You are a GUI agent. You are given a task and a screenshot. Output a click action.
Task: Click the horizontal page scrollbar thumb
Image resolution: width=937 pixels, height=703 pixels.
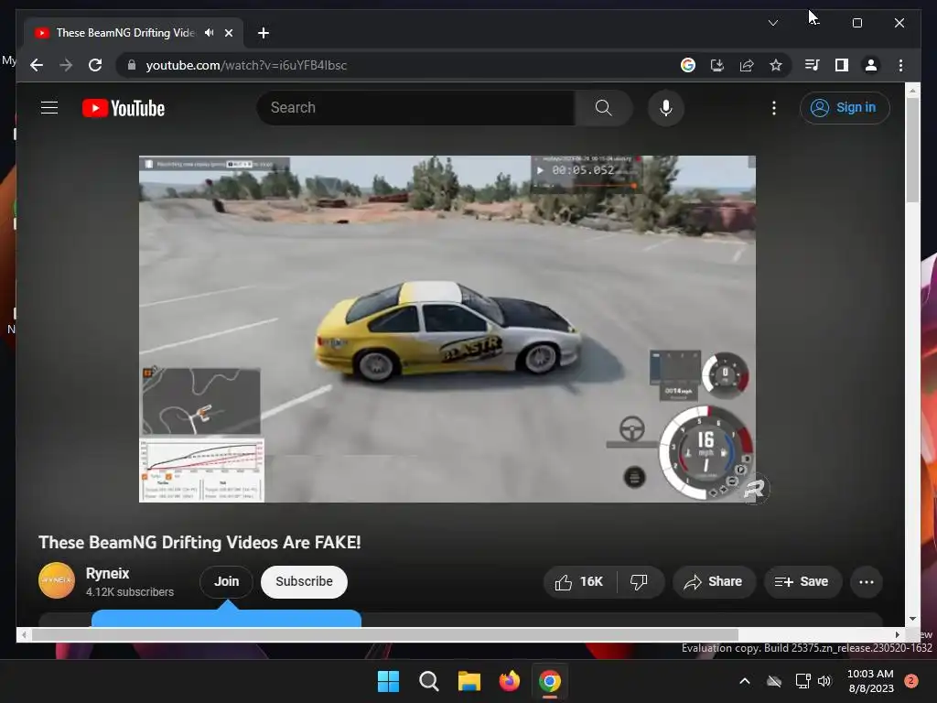pos(385,635)
